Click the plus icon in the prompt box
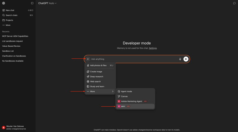 [x=88, y=59]
